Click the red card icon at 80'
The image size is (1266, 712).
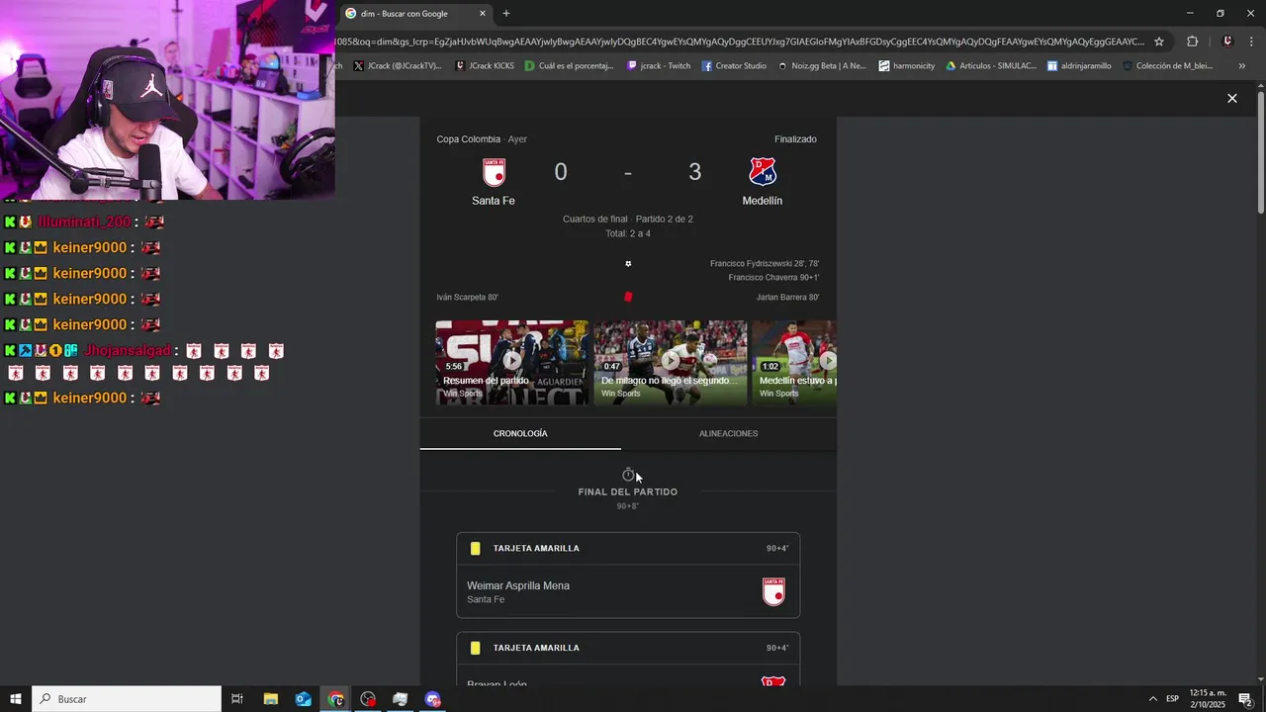click(628, 297)
